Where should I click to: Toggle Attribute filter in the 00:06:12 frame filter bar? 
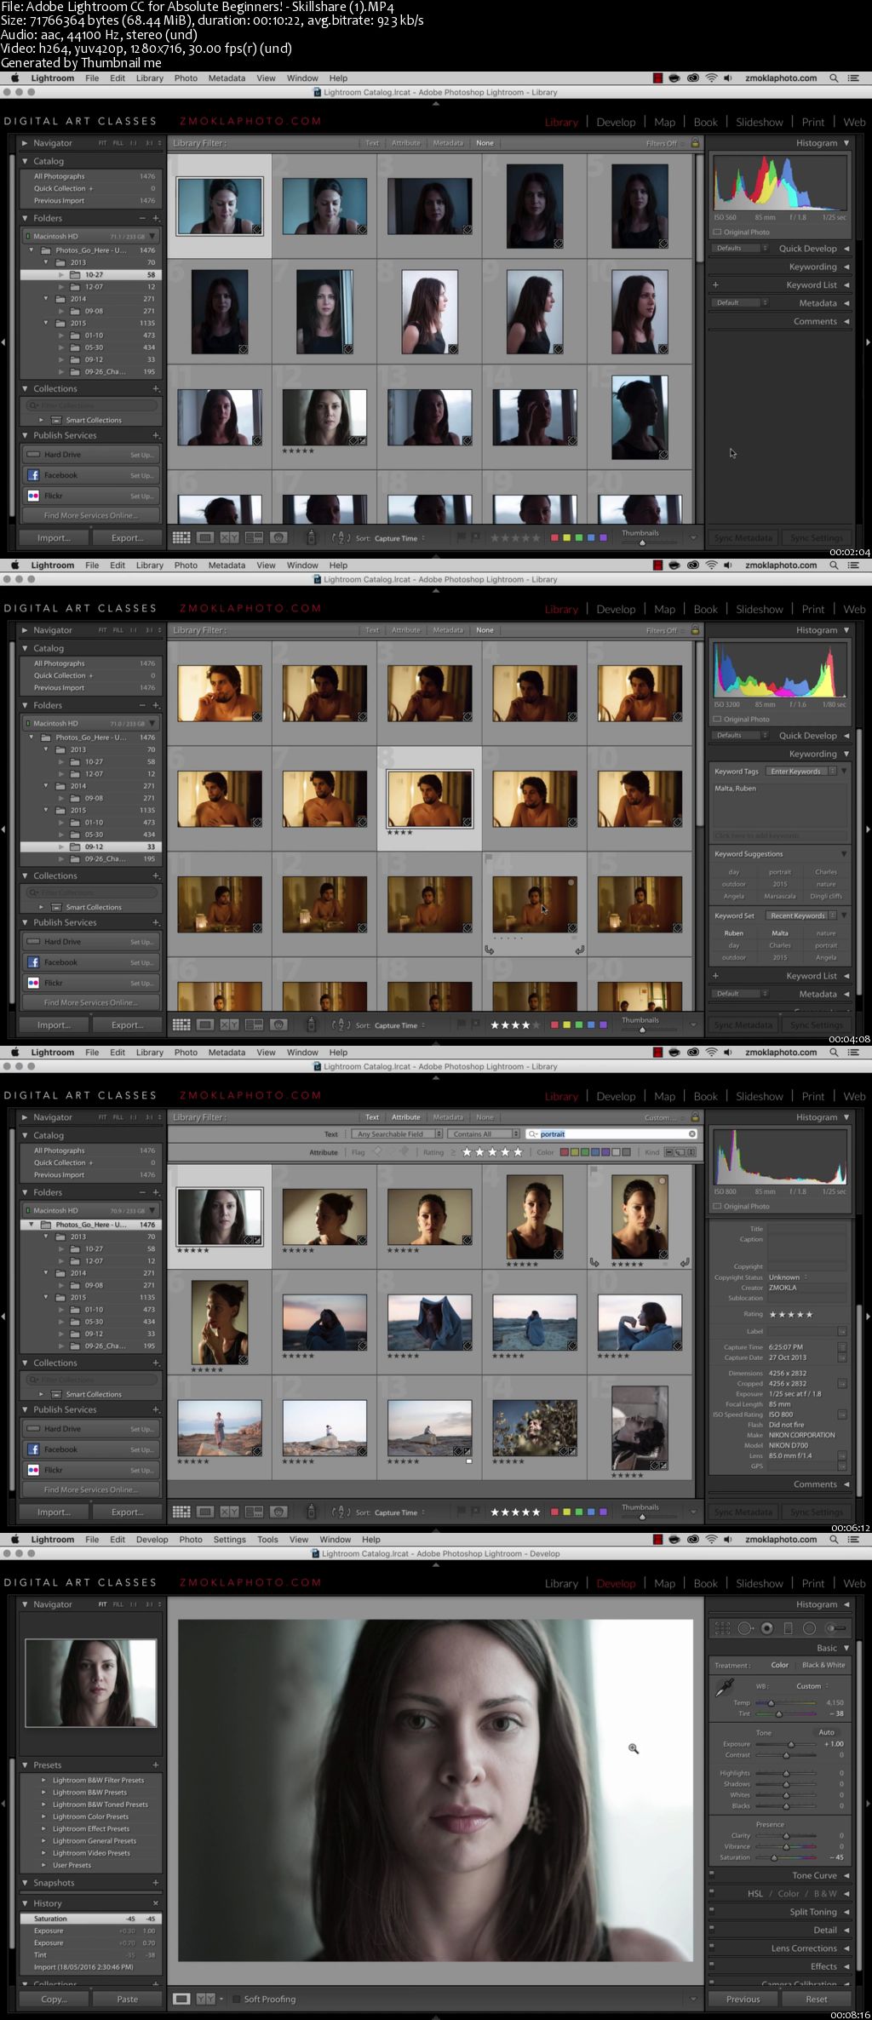[x=406, y=1117]
